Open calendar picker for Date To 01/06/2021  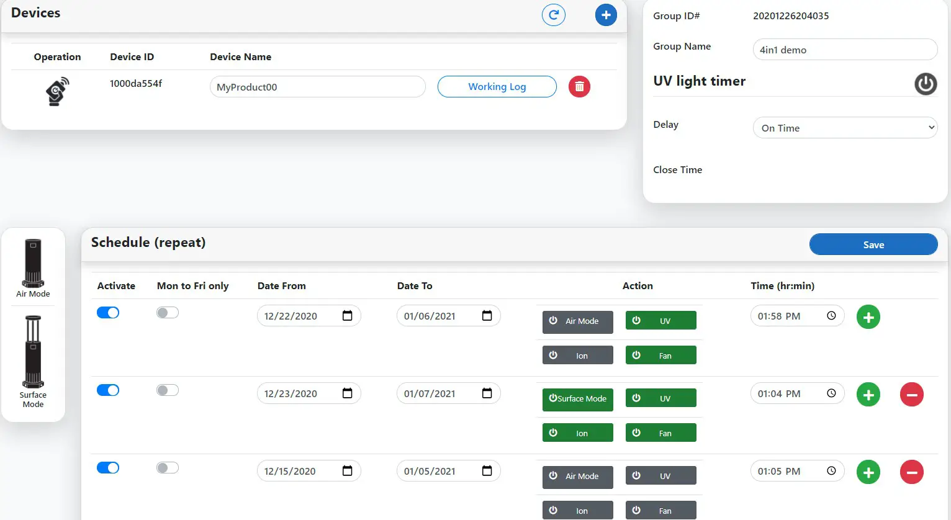click(x=487, y=316)
